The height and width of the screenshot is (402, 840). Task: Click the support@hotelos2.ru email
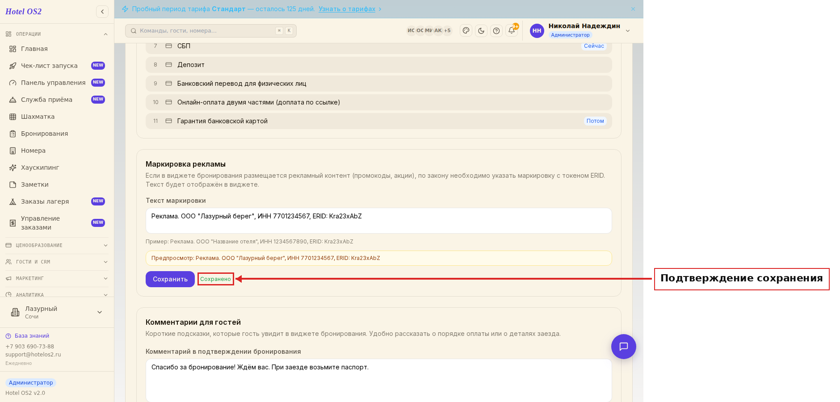33,355
